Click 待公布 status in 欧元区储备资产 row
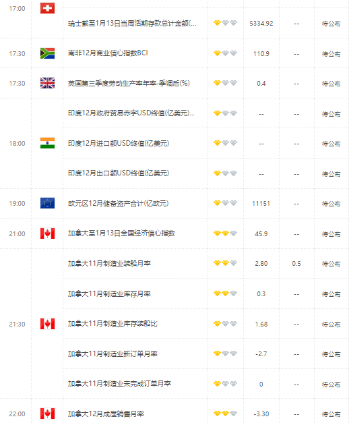Viewport: 349px width, 425px height. point(331,204)
